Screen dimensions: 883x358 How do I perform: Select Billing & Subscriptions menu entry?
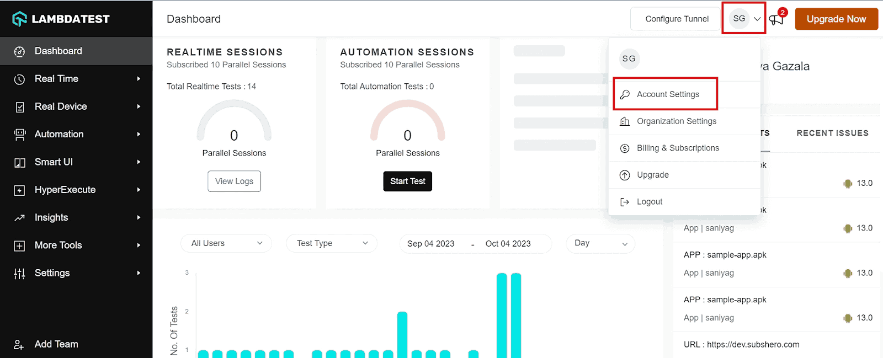coord(684,148)
